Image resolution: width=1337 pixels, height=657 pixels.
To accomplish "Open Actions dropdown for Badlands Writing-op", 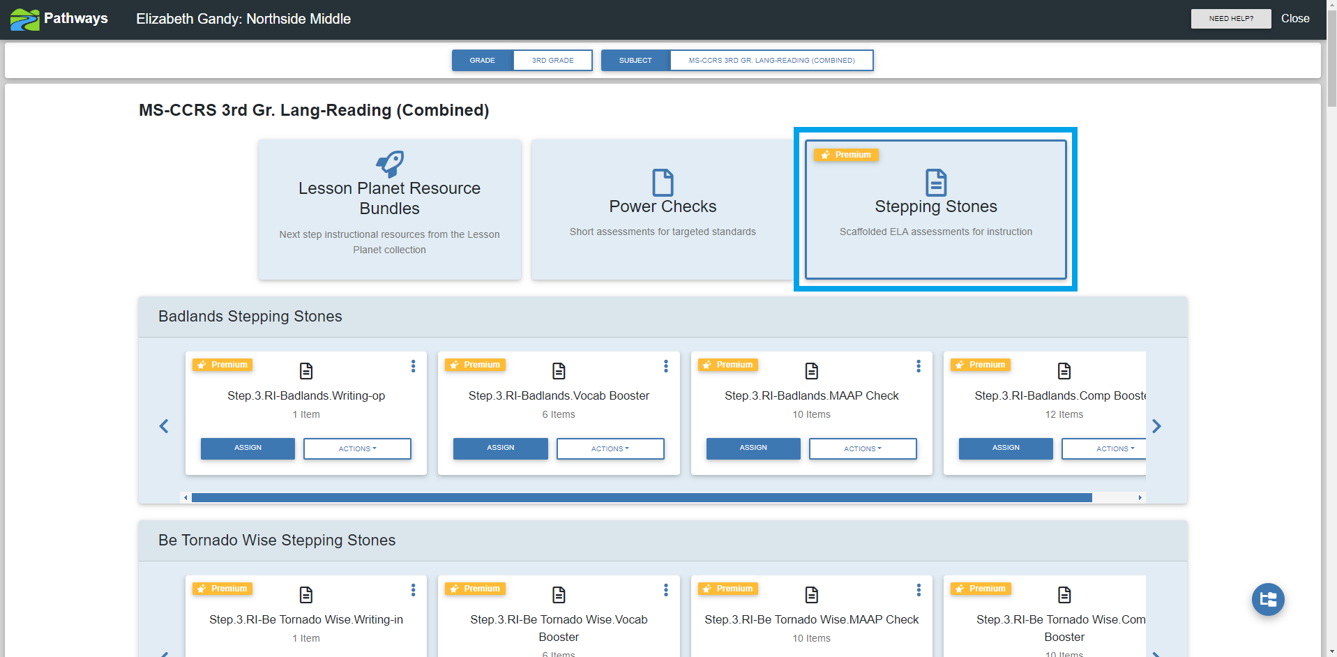I will 357,448.
